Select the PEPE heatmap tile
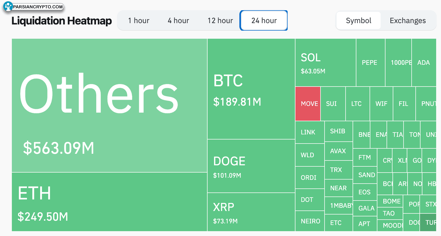The width and height of the screenshot is (441, 236). coord(371,62)
